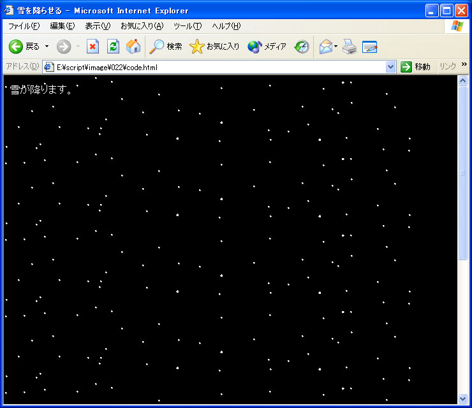Viewport: 472px width, 408px height.
Task: Minimize the Internet Explorer window
Action: (432, 11)
